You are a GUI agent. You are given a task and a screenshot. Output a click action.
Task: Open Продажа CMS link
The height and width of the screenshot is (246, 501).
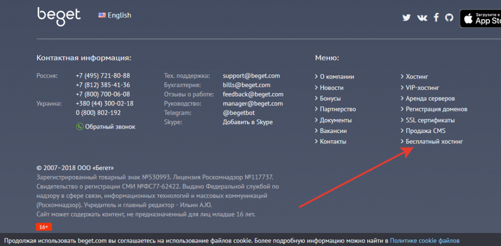[425, 131]
